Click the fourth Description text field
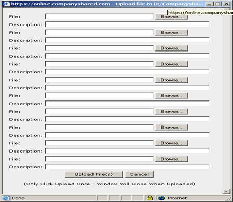Image resolution: width=233 pixels, height=202 pixels. (127, 72)
